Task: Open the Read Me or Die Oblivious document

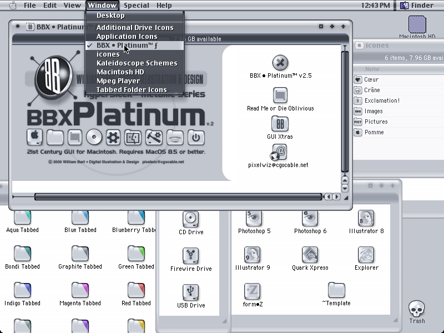Action: (280, 95)
